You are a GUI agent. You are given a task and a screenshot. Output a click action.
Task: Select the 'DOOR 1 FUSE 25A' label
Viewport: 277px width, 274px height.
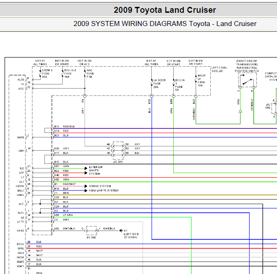tap(47, 74)
